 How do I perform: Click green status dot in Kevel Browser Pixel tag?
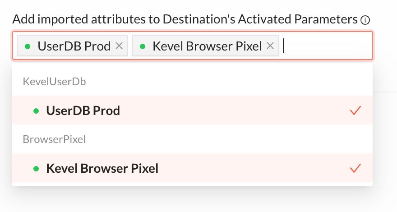pyautogui.click(x=143, y=46)
